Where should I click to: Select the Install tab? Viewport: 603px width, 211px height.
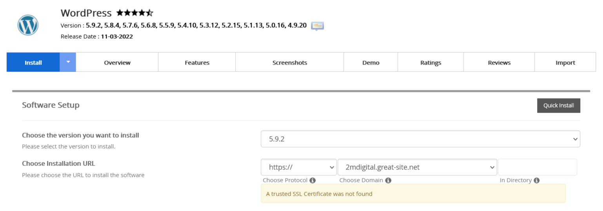click(33, 62)
